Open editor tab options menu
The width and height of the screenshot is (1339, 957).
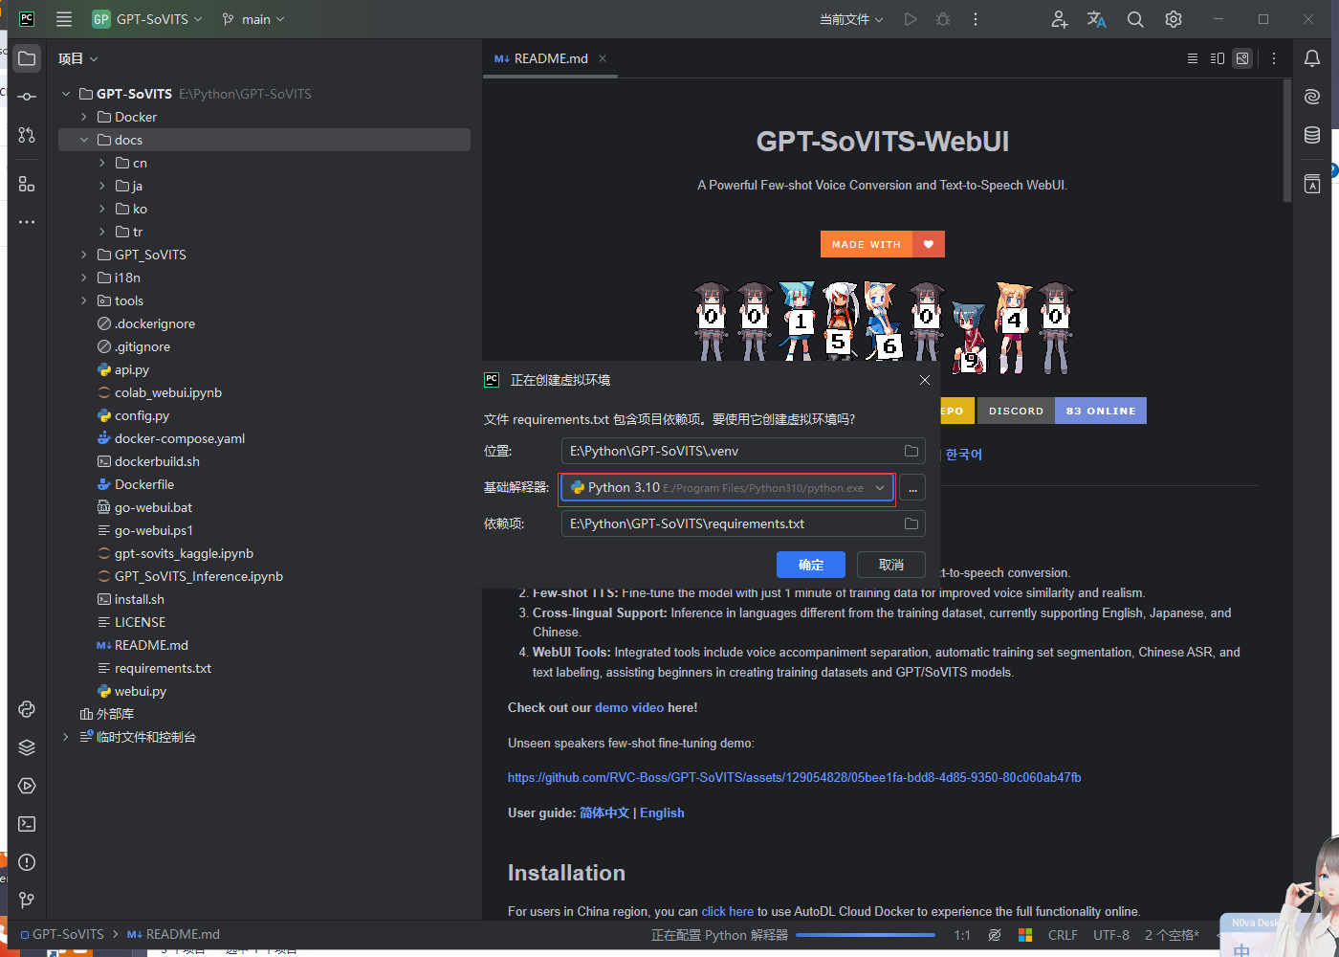click(x=1274, y=58)
